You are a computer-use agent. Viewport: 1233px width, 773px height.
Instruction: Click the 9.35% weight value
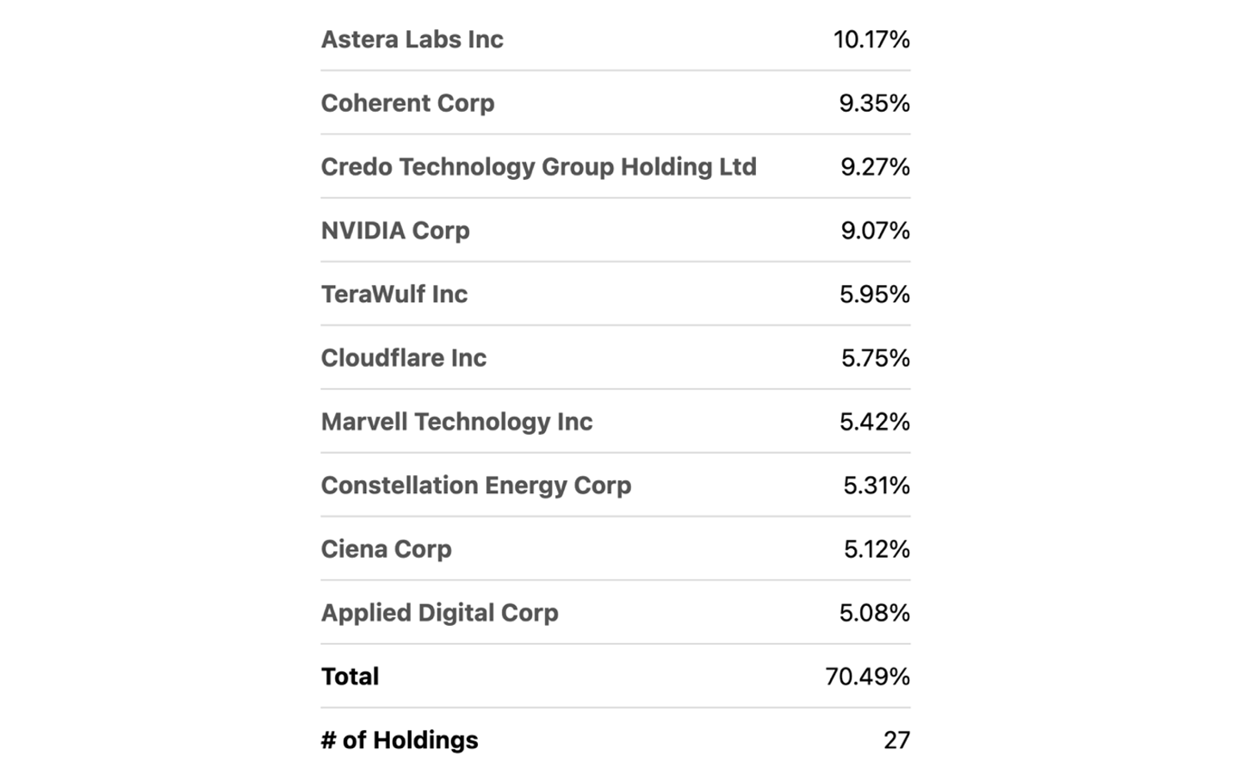(874, 103)
